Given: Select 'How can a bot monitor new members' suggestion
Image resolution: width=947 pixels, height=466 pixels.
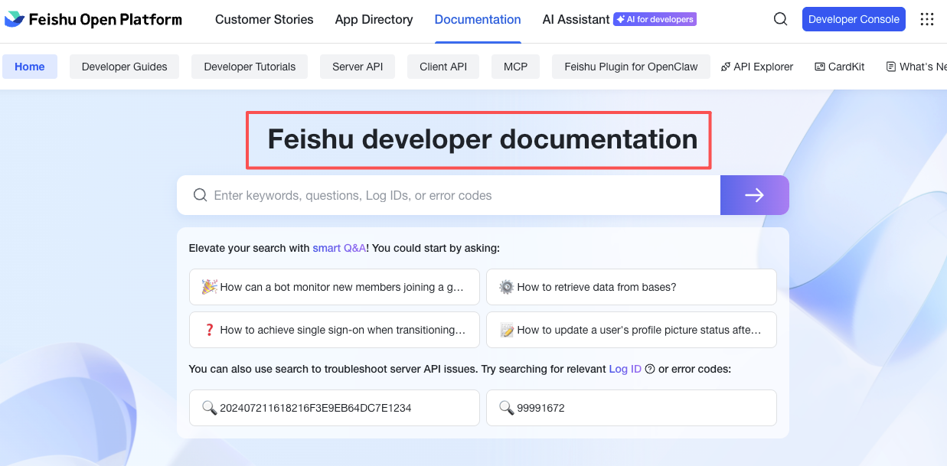Looking at the screenshot, I should point(335,287).
